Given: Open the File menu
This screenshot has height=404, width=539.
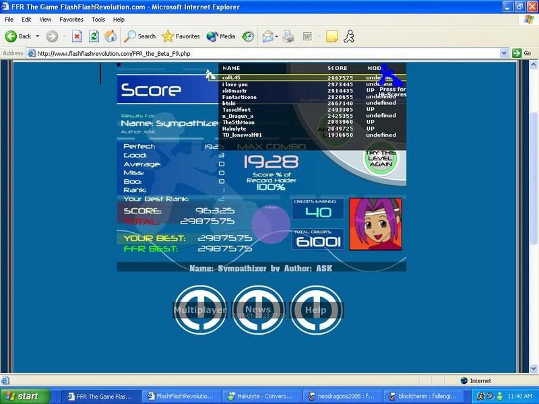Looking at the screenshot, I should coord(9,20).
